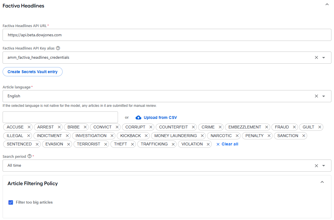Remove the EMBEZZLEMENT keyword tag
This screenshot has width=334, height=220.
click(x=267, y=127)
